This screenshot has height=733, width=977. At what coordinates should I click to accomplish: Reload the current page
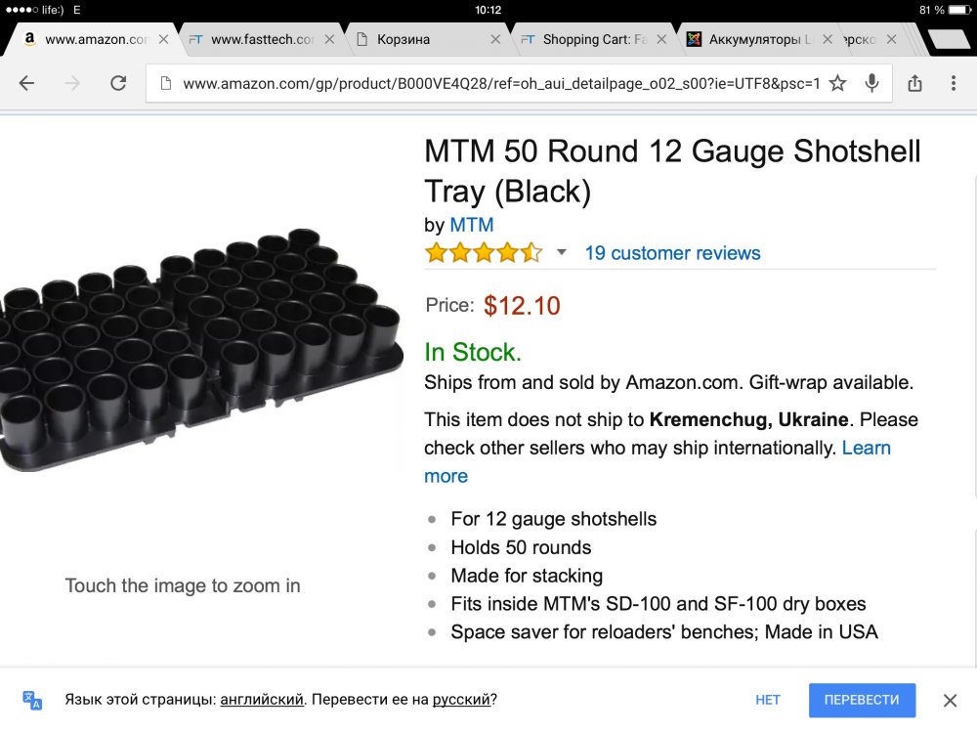click(118, 83)
